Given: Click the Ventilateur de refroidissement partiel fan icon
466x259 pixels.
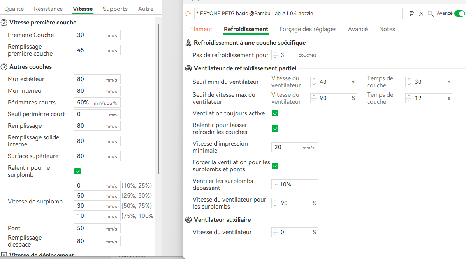Looking at the screenshot, I should pyautogui.click(x=188, y=68).
